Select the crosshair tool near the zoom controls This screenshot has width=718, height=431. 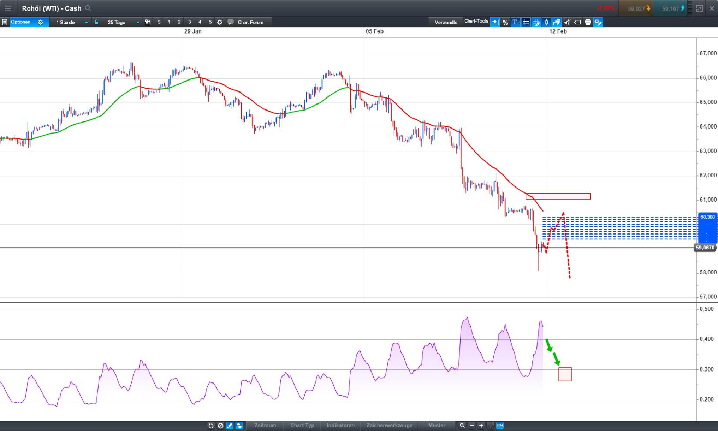tap(490, 426)
